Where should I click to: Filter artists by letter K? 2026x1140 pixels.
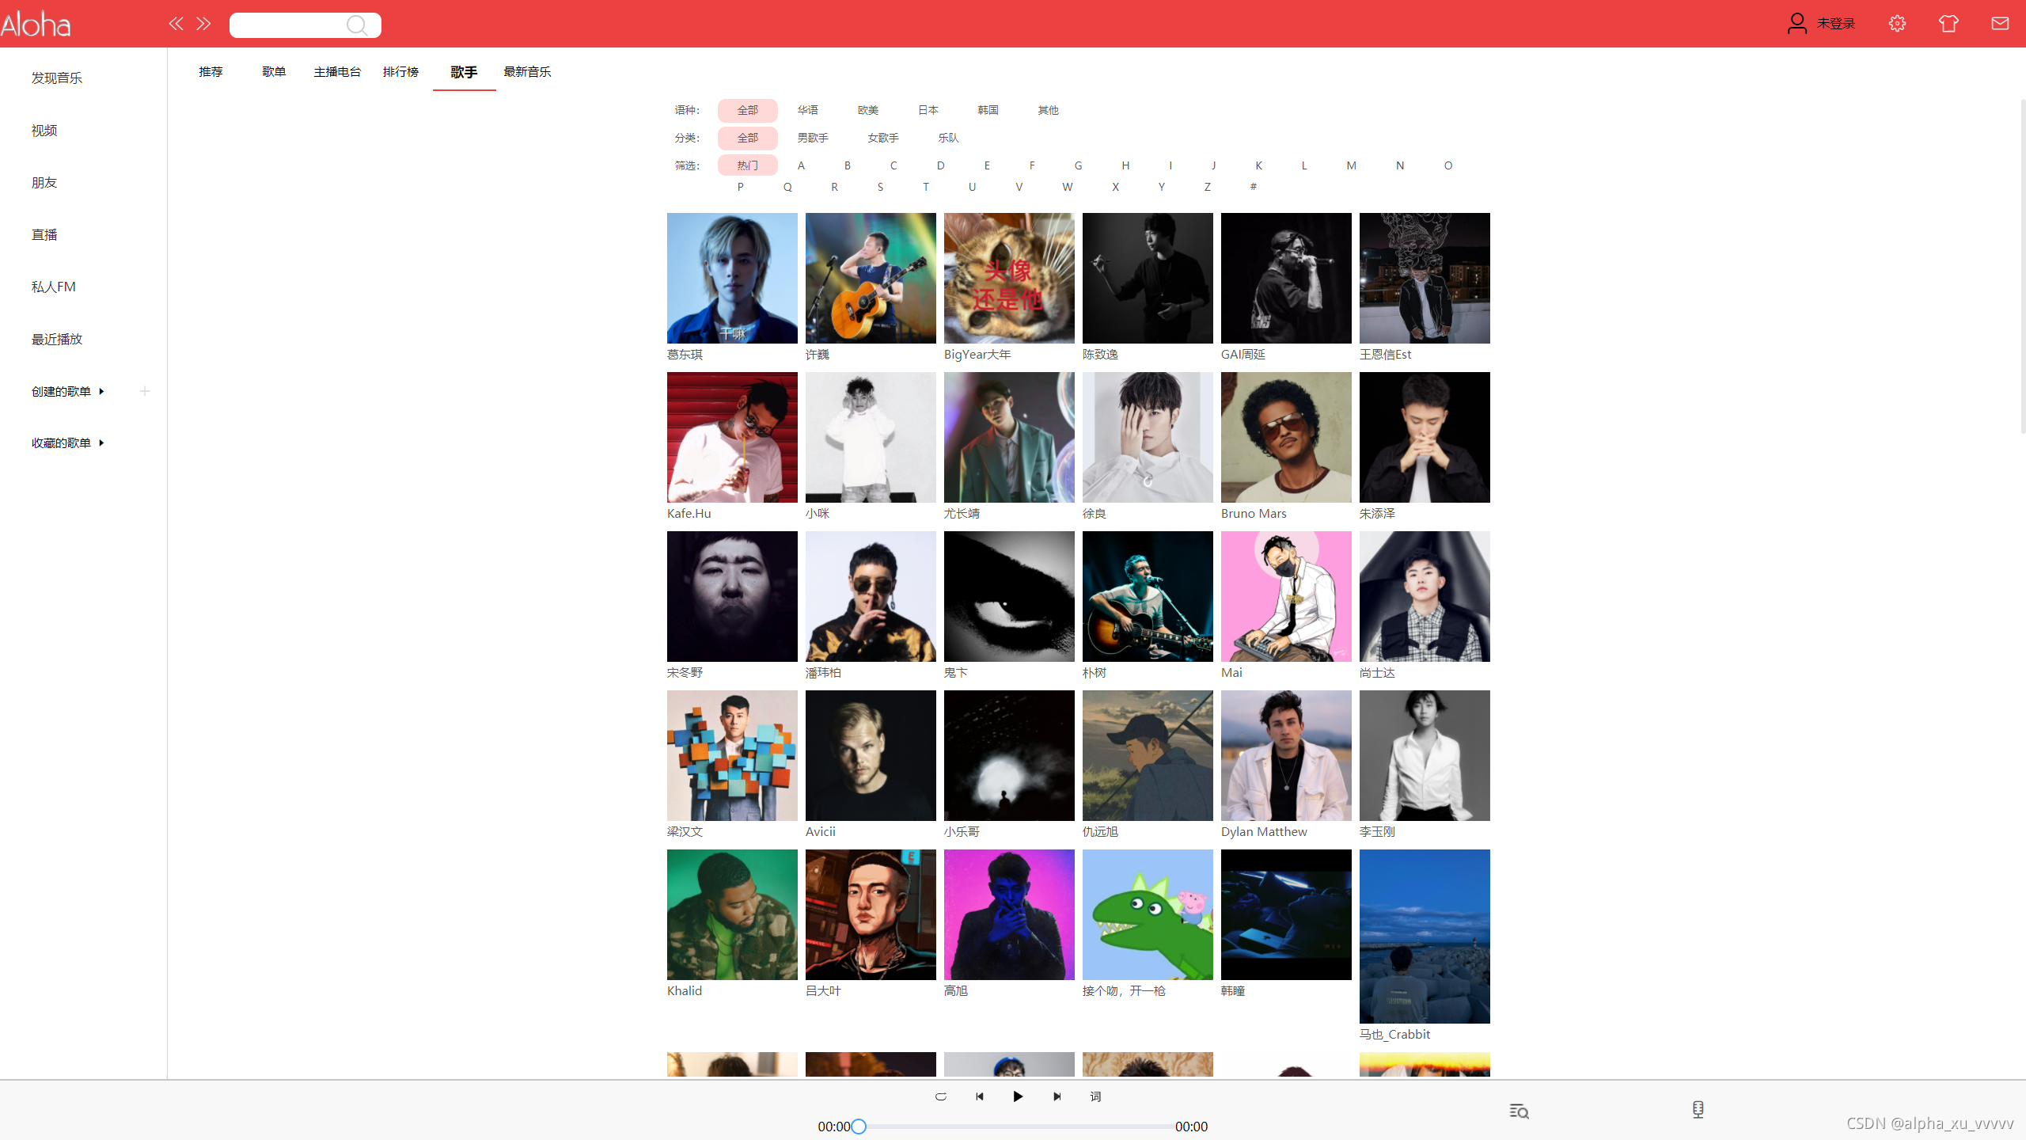(1258, 165)
